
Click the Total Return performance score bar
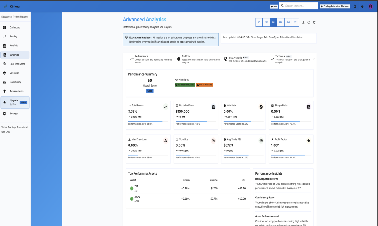click(x=148, y=121)
